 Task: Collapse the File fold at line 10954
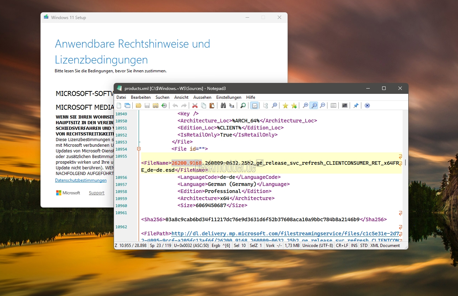click(139, 149)
